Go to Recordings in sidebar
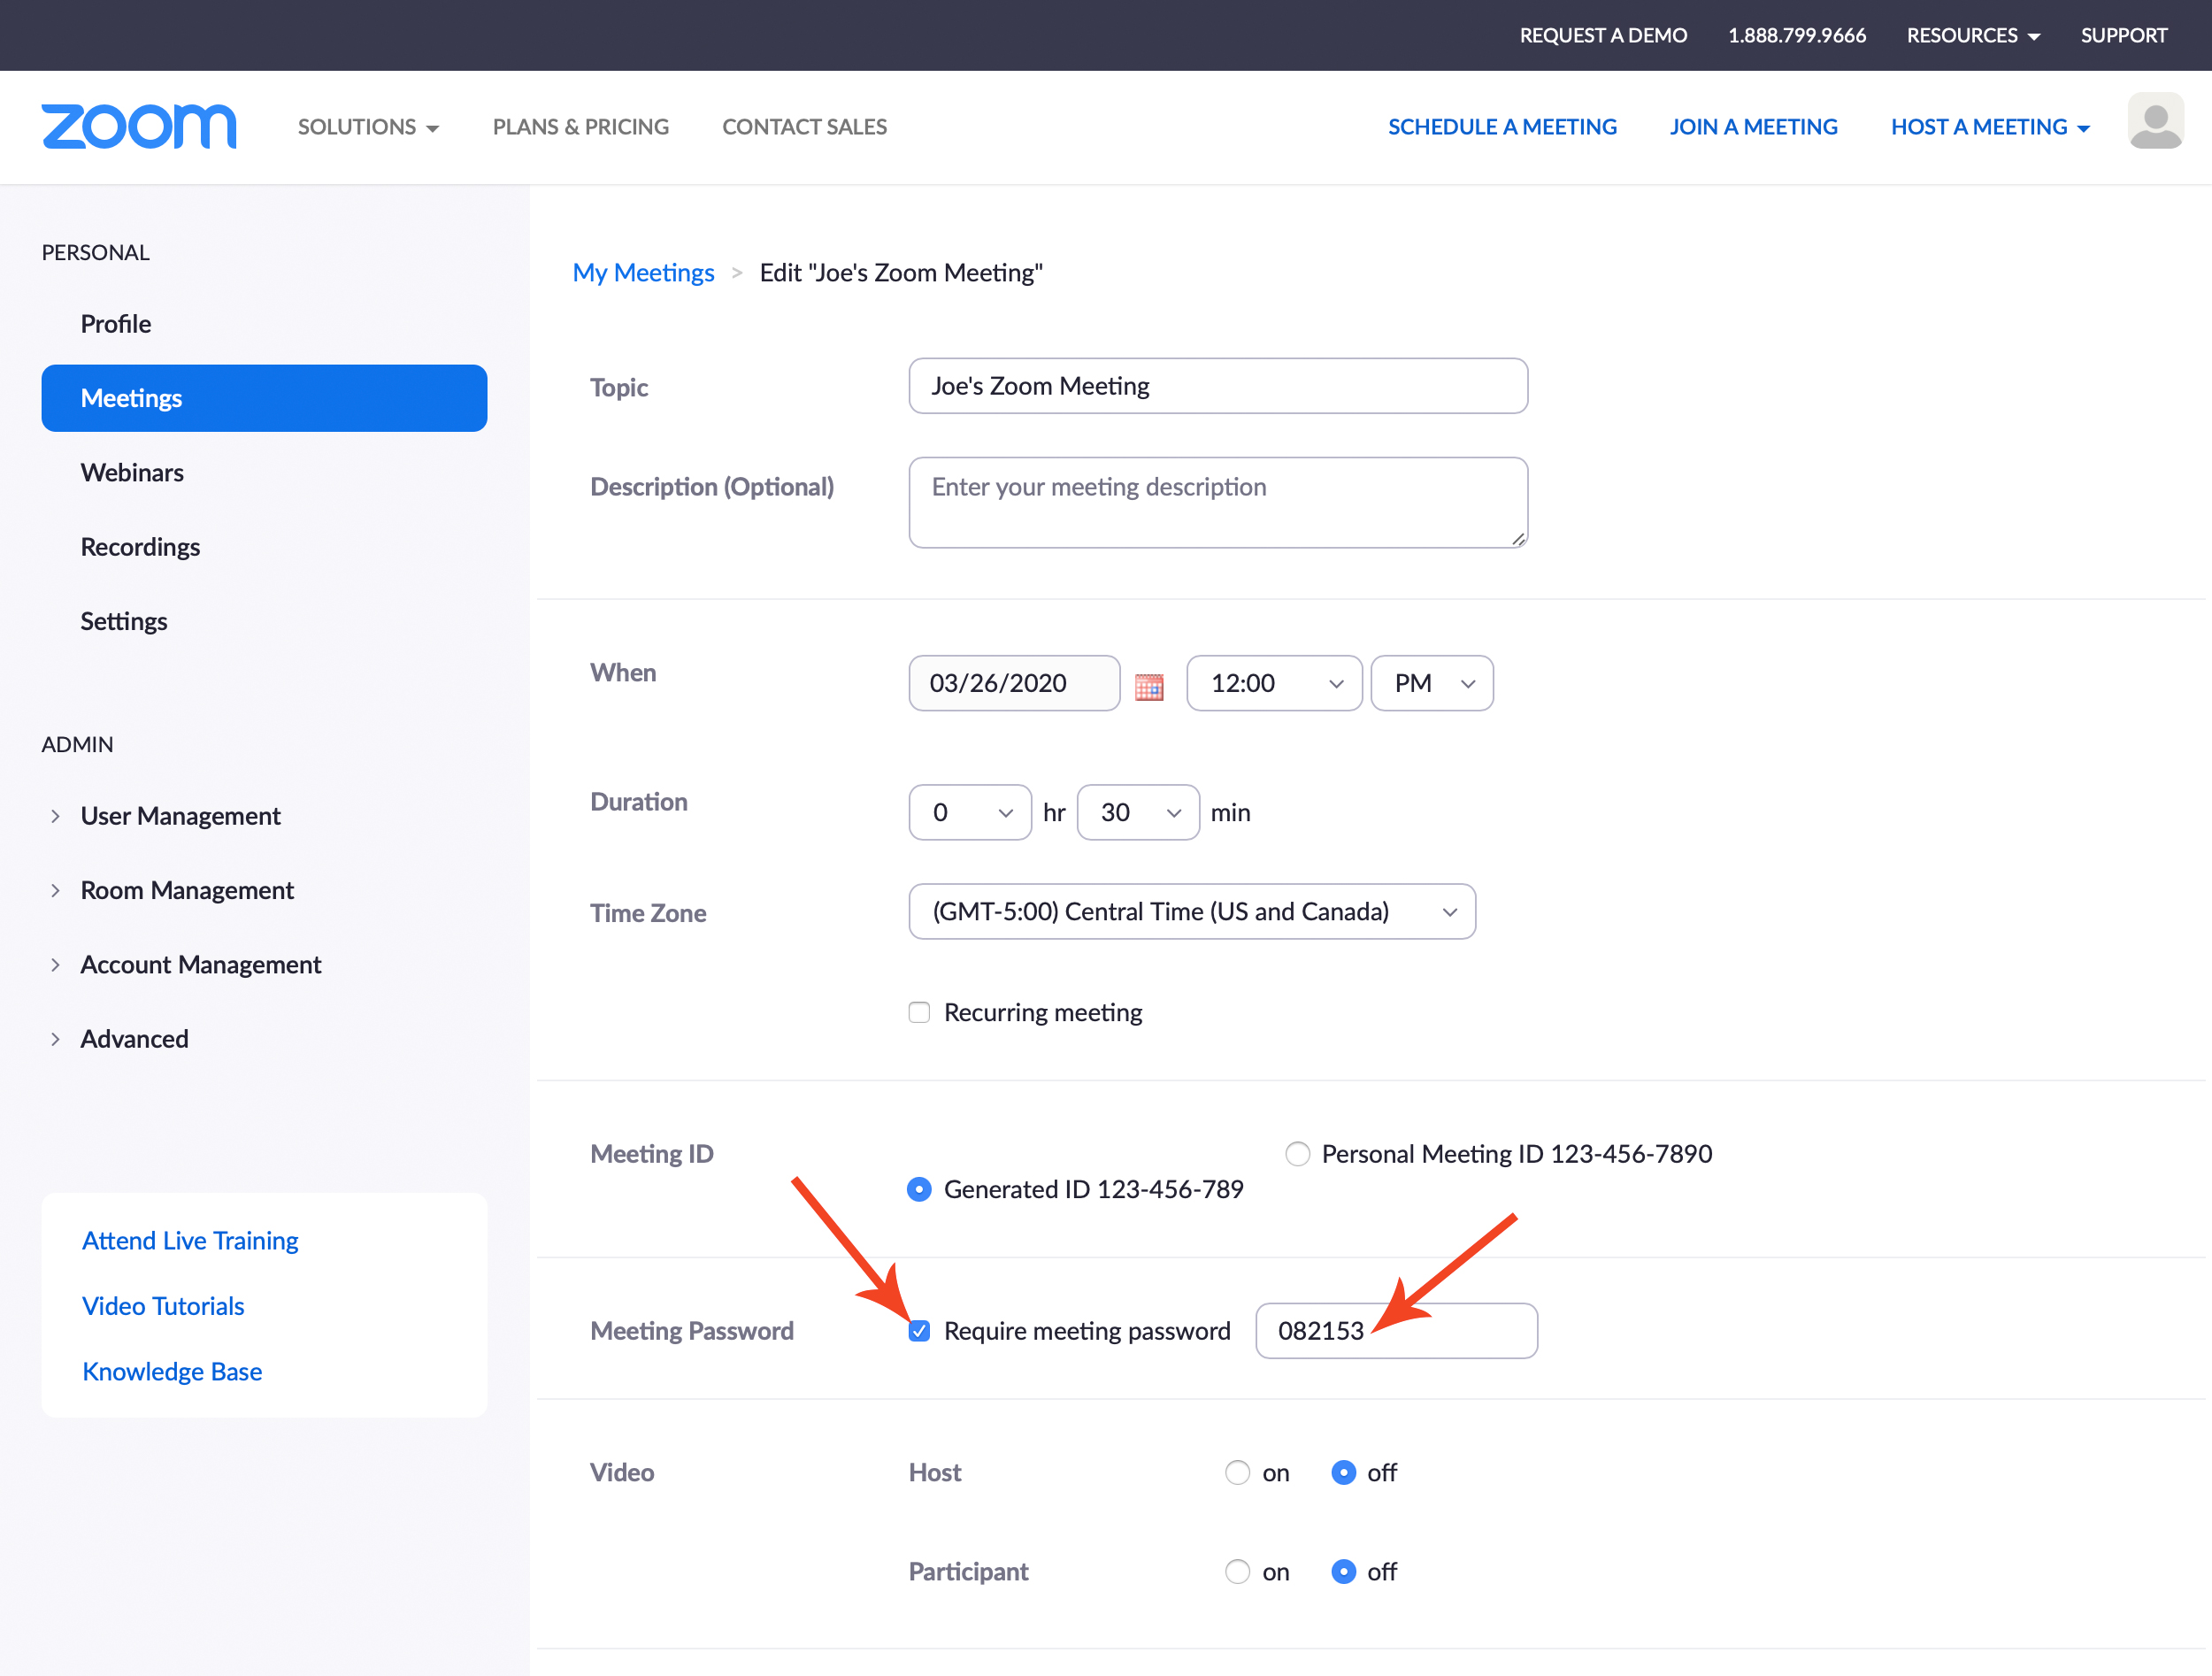 [x=140, y=547]
